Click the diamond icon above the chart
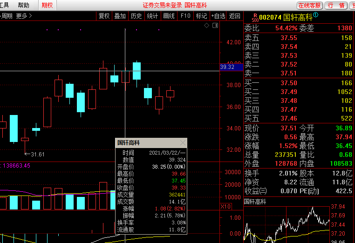This screenshot has height=243, width=355. tap(206, 25)
